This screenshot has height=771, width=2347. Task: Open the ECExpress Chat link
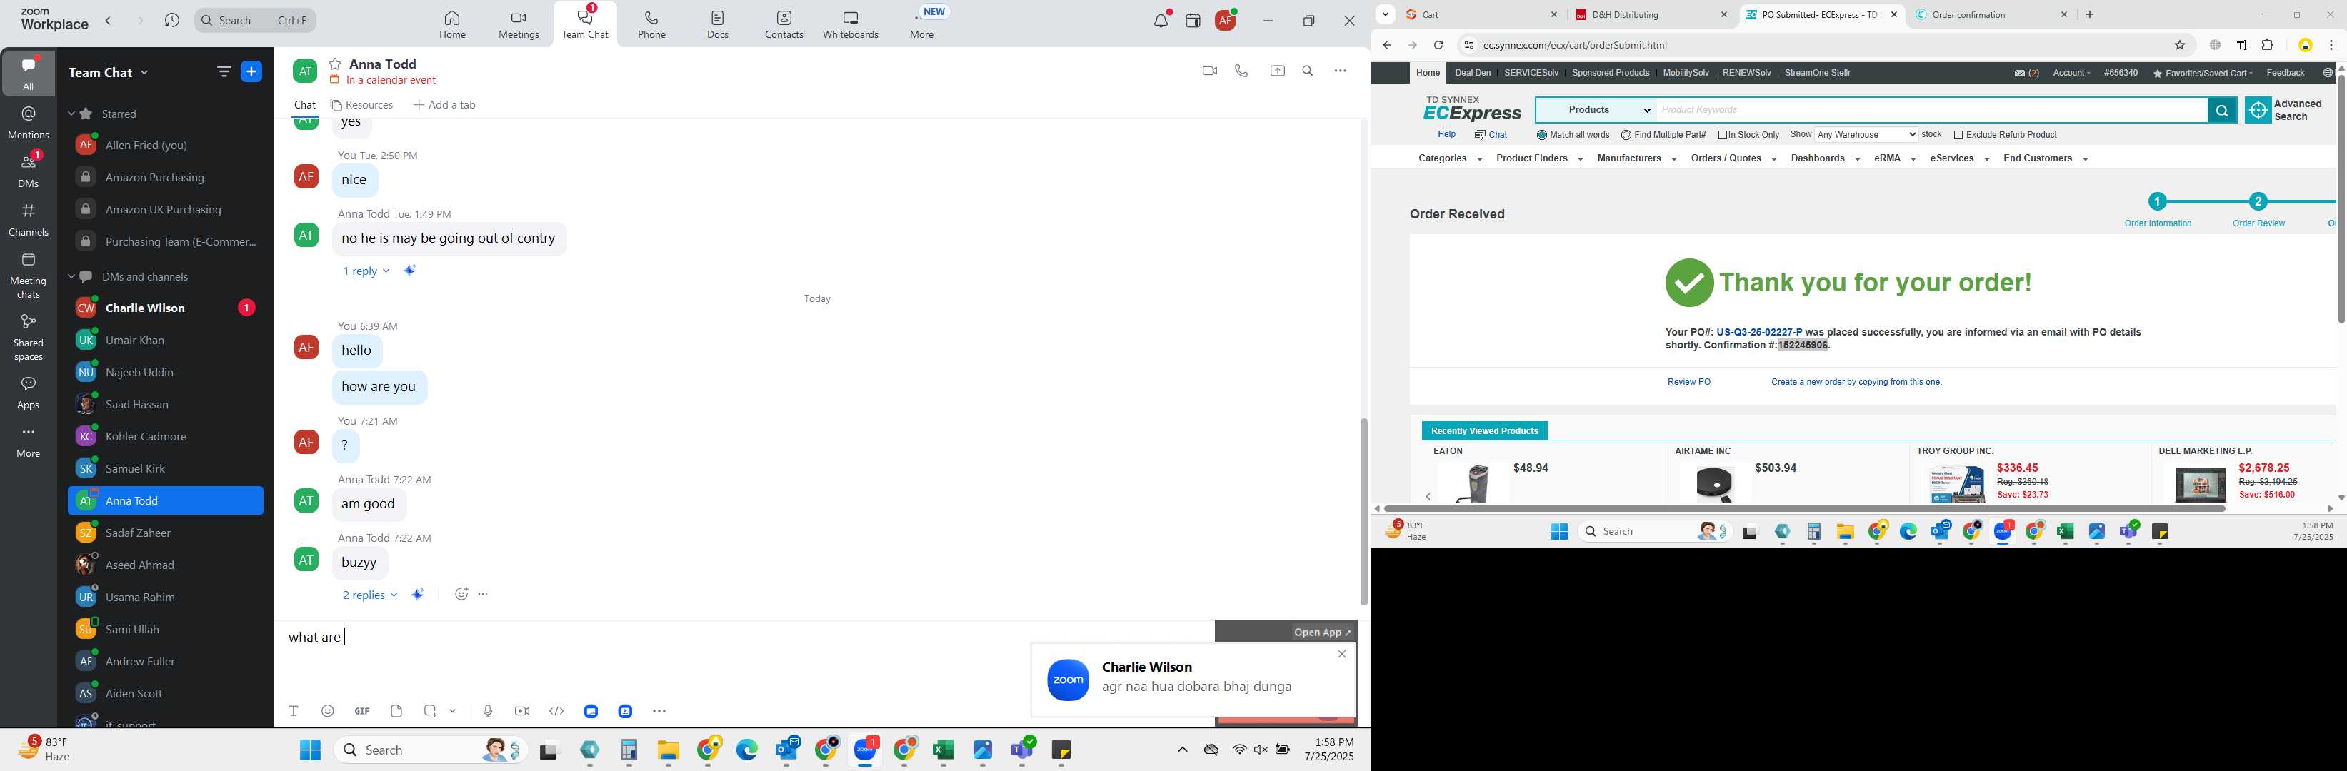pyautogui.click(x=1491, y=135)
